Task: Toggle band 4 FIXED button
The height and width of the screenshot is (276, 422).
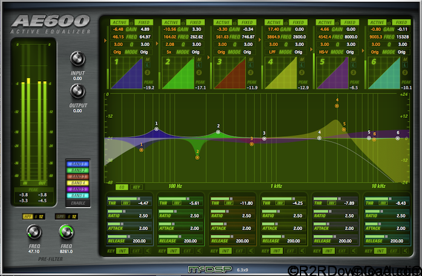Action: [x=298, y=22]
